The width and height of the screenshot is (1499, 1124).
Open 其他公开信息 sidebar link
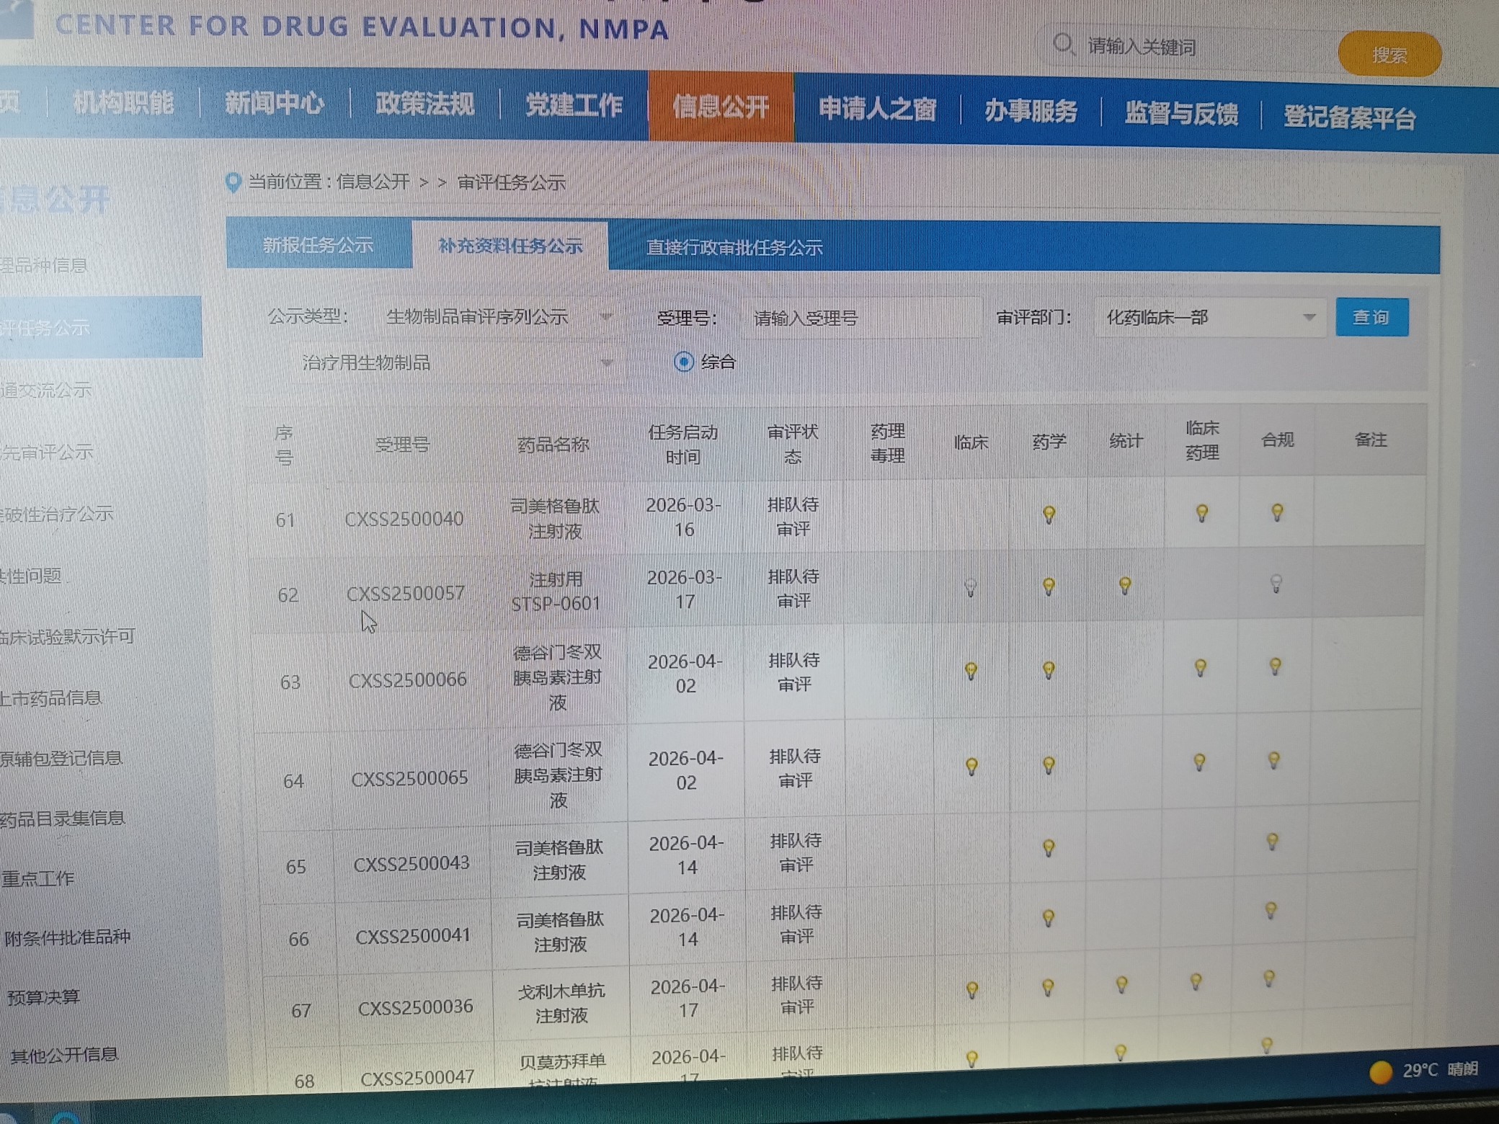(x=63, y=1055)
